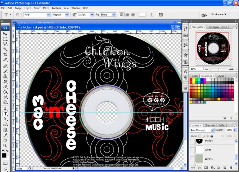Open the Actions panel icon in dock
Screen dimensions: 239x172
tap(186, 35)
